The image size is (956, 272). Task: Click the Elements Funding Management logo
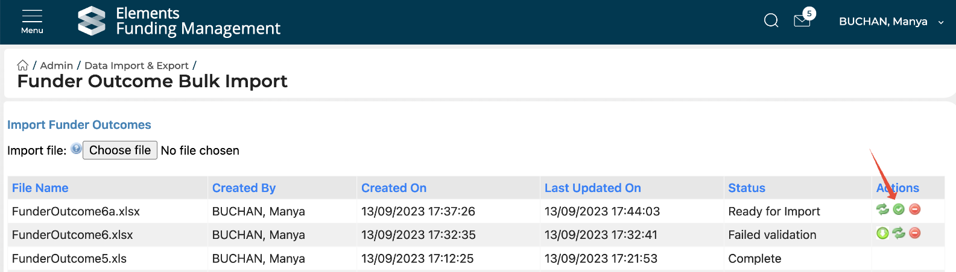[179, 21]
